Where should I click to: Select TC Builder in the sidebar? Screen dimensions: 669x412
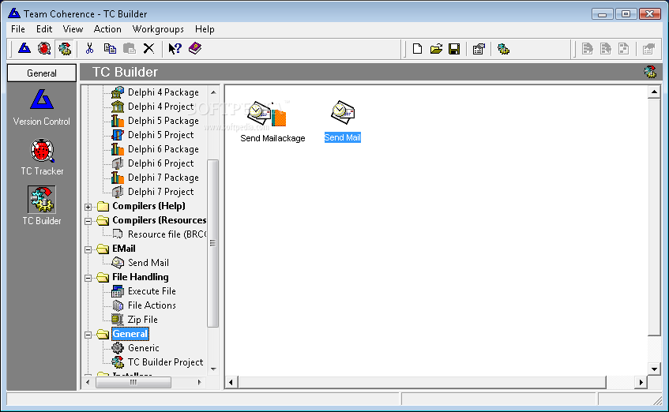[x=42, y=205]
